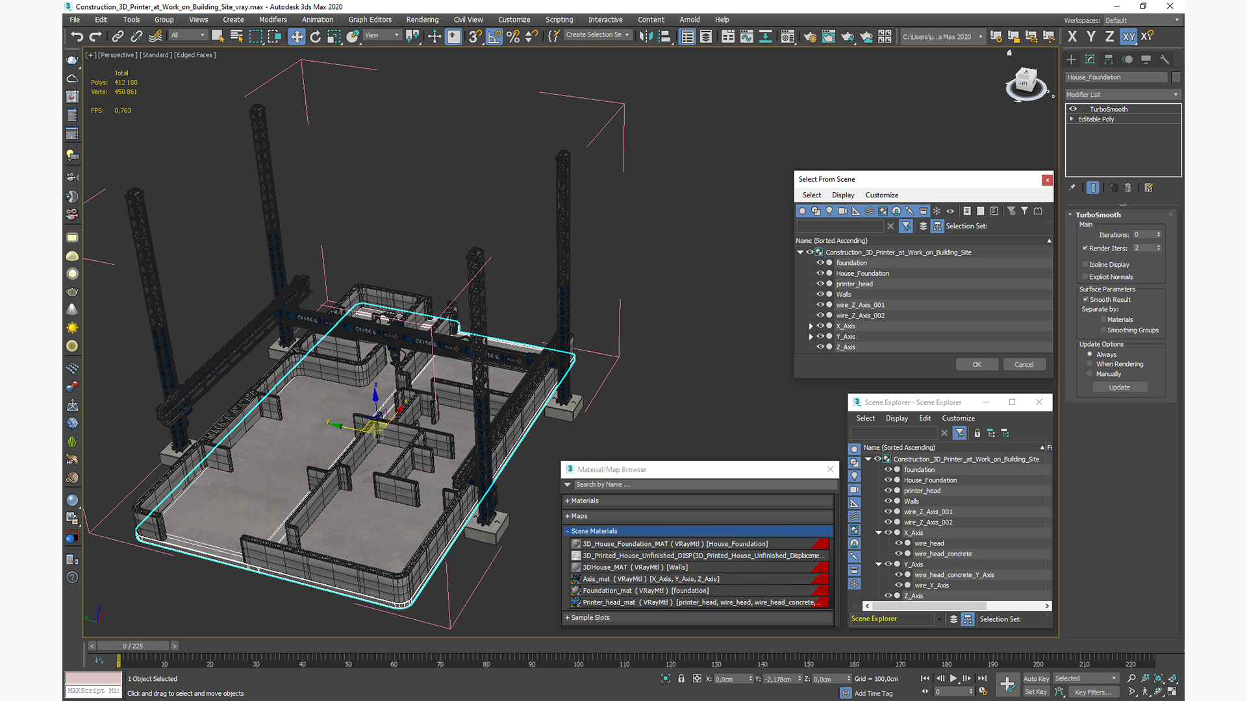Enable Isoline Display checkbox
1247x701 pixels.
(x=1085, y=264)
